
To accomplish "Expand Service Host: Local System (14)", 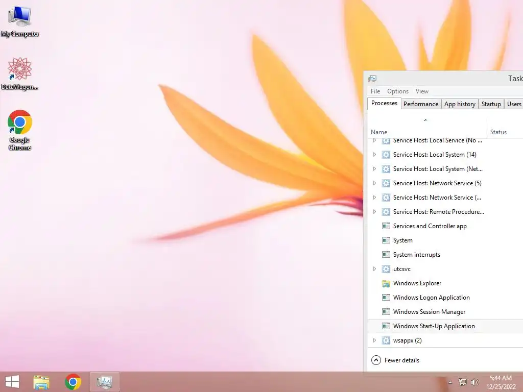I will (374, 155).
